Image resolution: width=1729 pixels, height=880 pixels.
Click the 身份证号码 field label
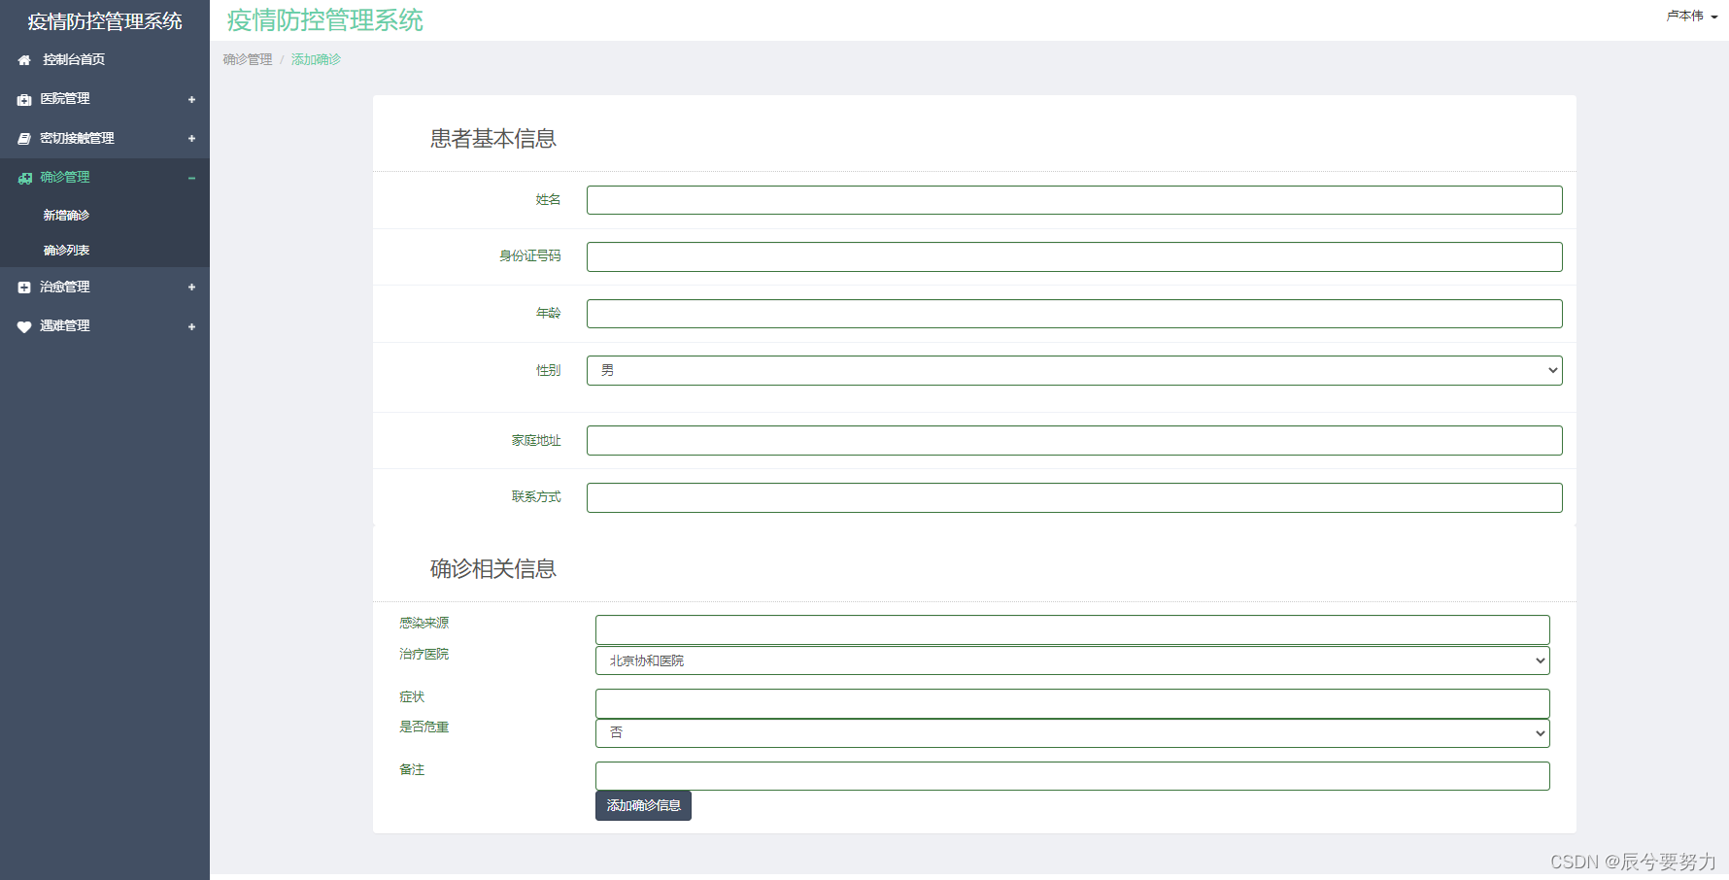[530, 255]
